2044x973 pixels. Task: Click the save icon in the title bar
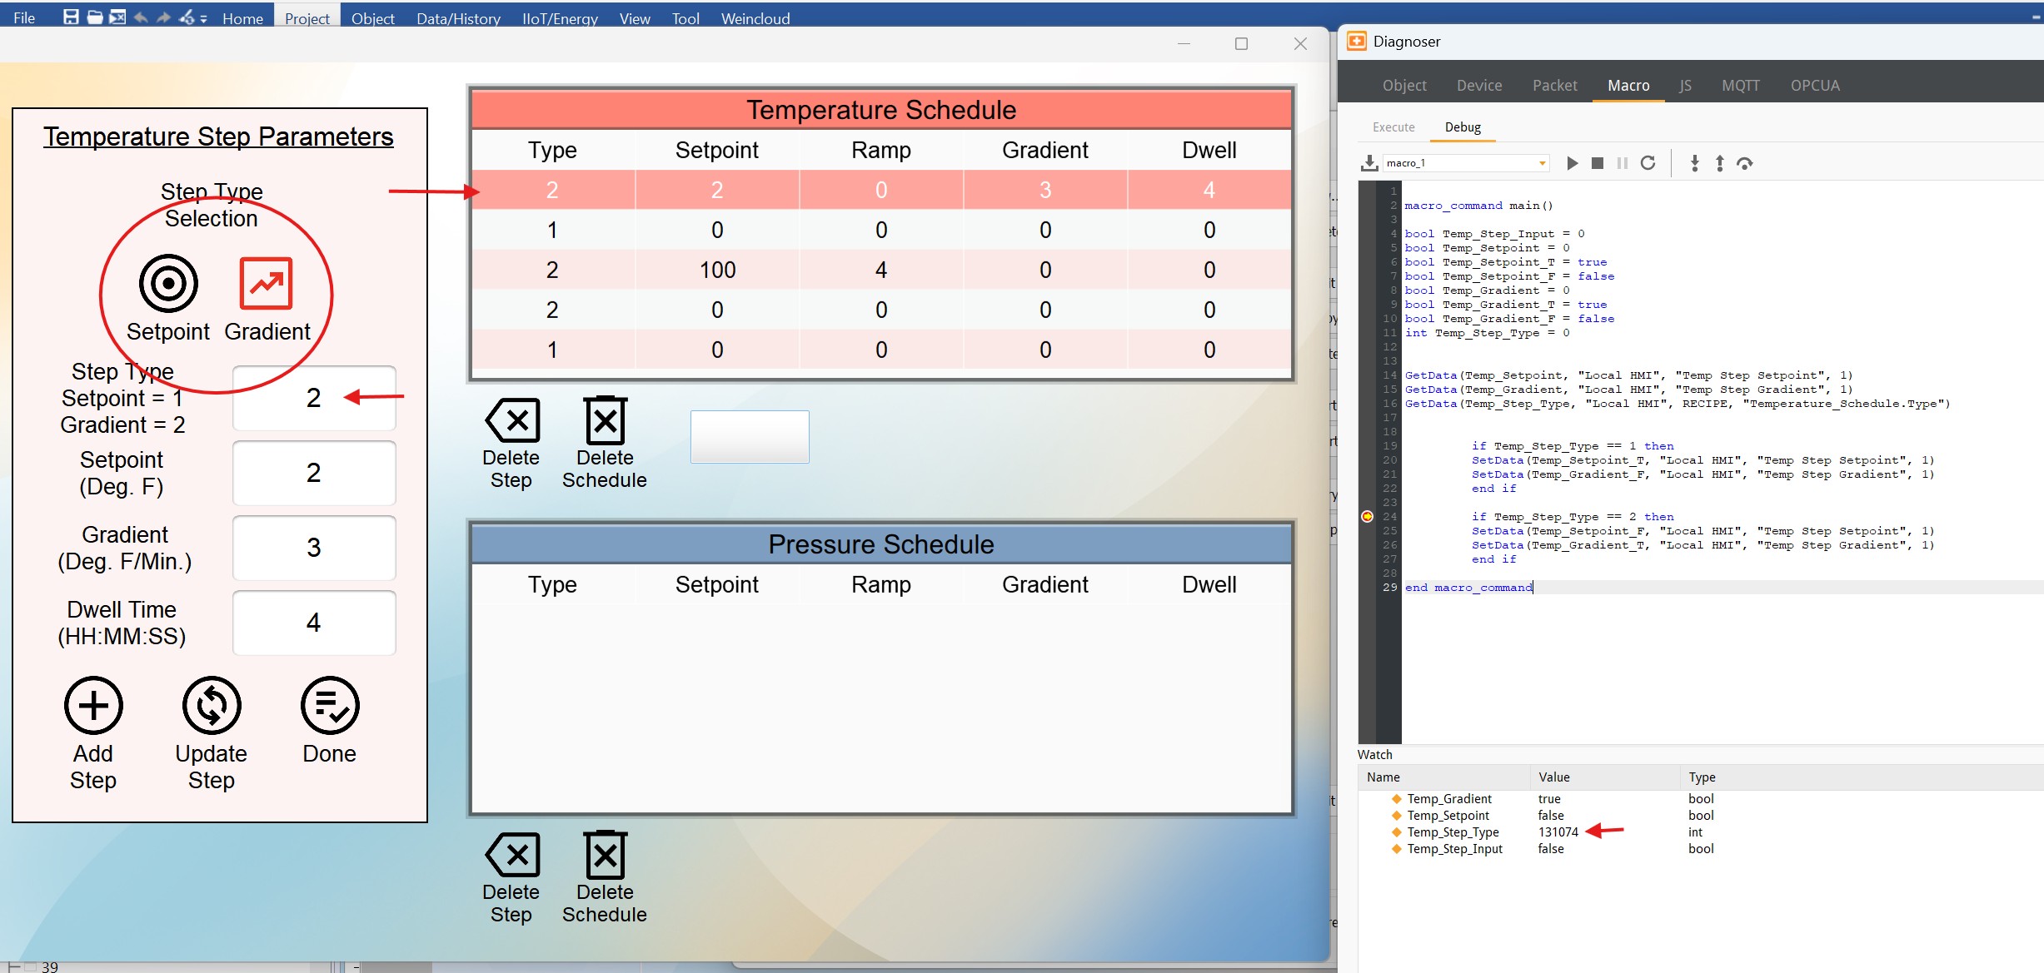pos(71,17)
